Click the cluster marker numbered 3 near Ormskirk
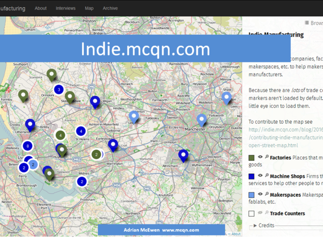This screenshot has height=242, width=323. tap(59, 90)
